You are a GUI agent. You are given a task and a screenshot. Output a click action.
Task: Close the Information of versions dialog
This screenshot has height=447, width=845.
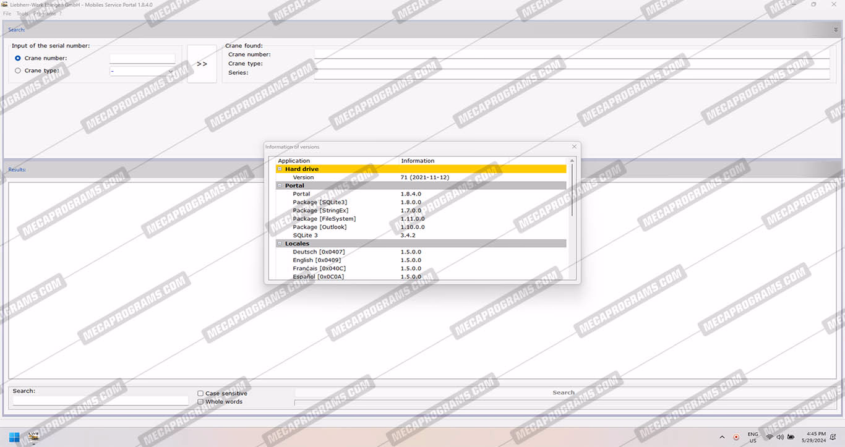[574, 147]
